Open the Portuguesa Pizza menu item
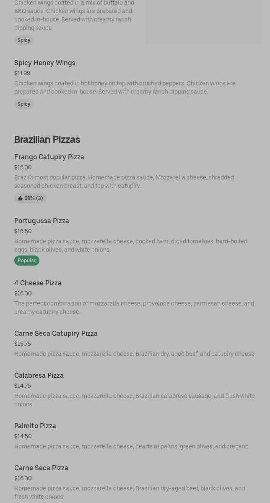 tap(42, 221)
